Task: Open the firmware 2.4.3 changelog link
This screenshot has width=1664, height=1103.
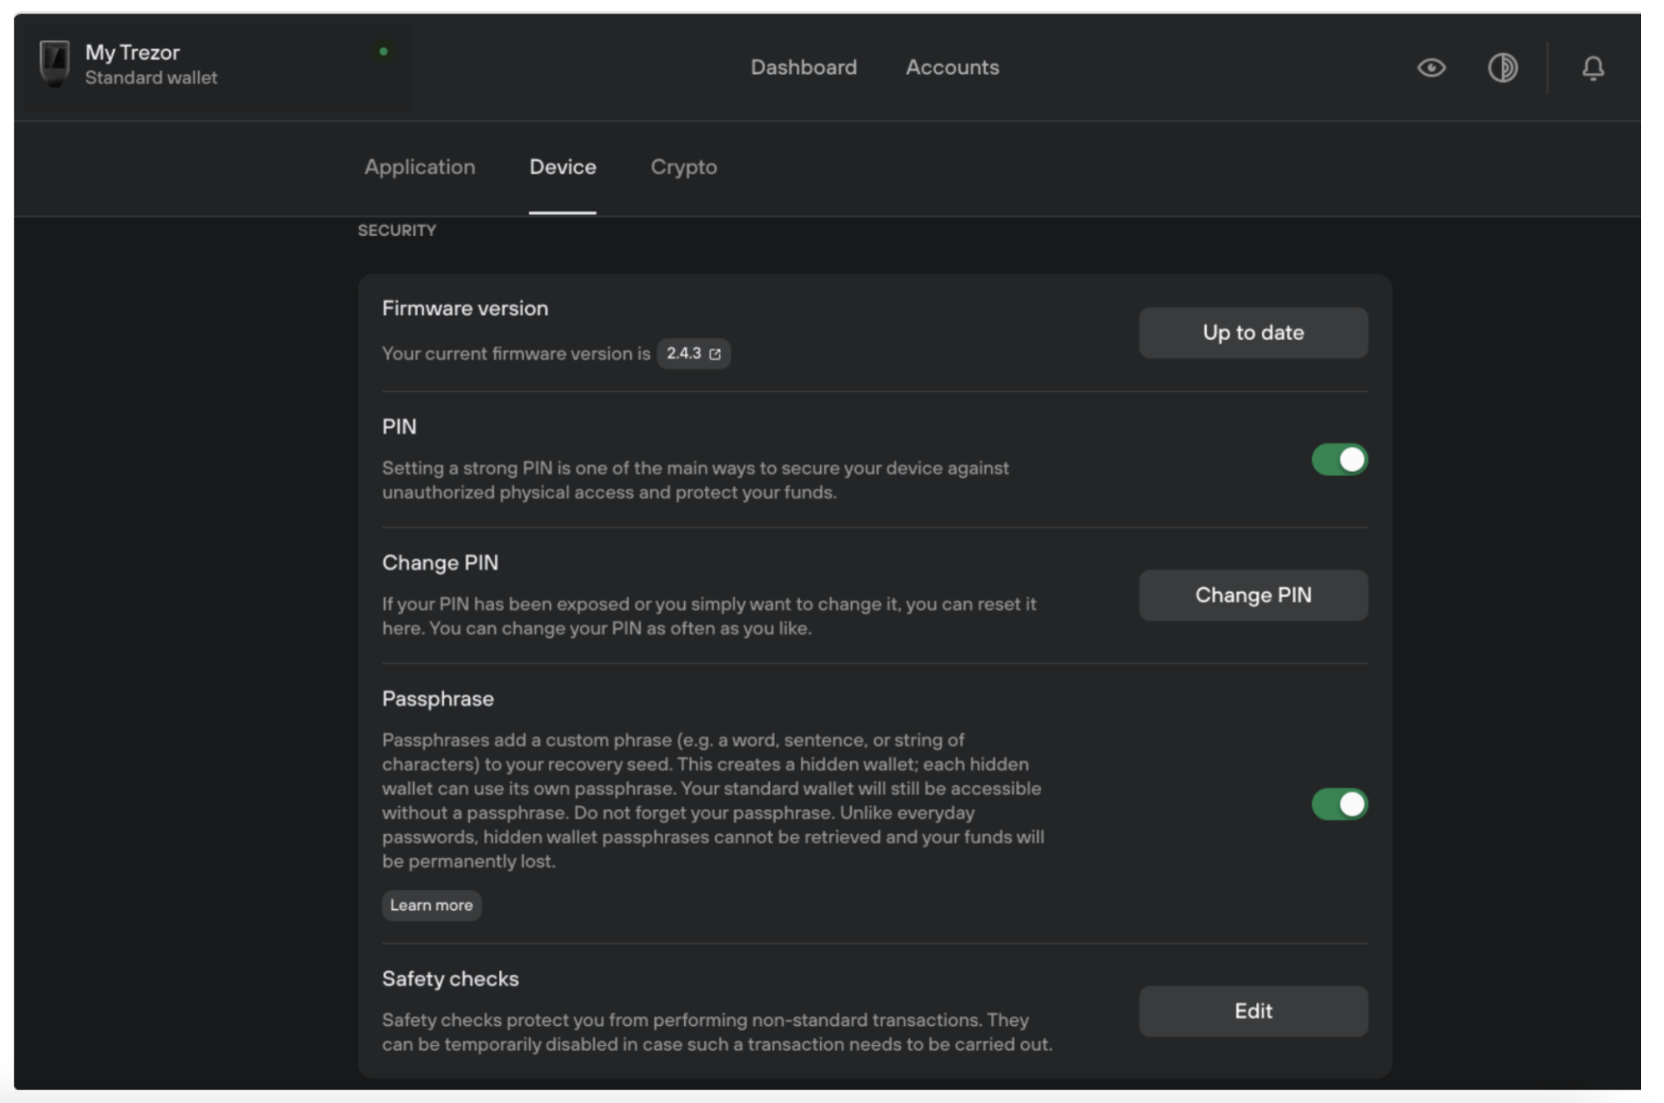Action: pyautogui.click(x=684, y=354)
